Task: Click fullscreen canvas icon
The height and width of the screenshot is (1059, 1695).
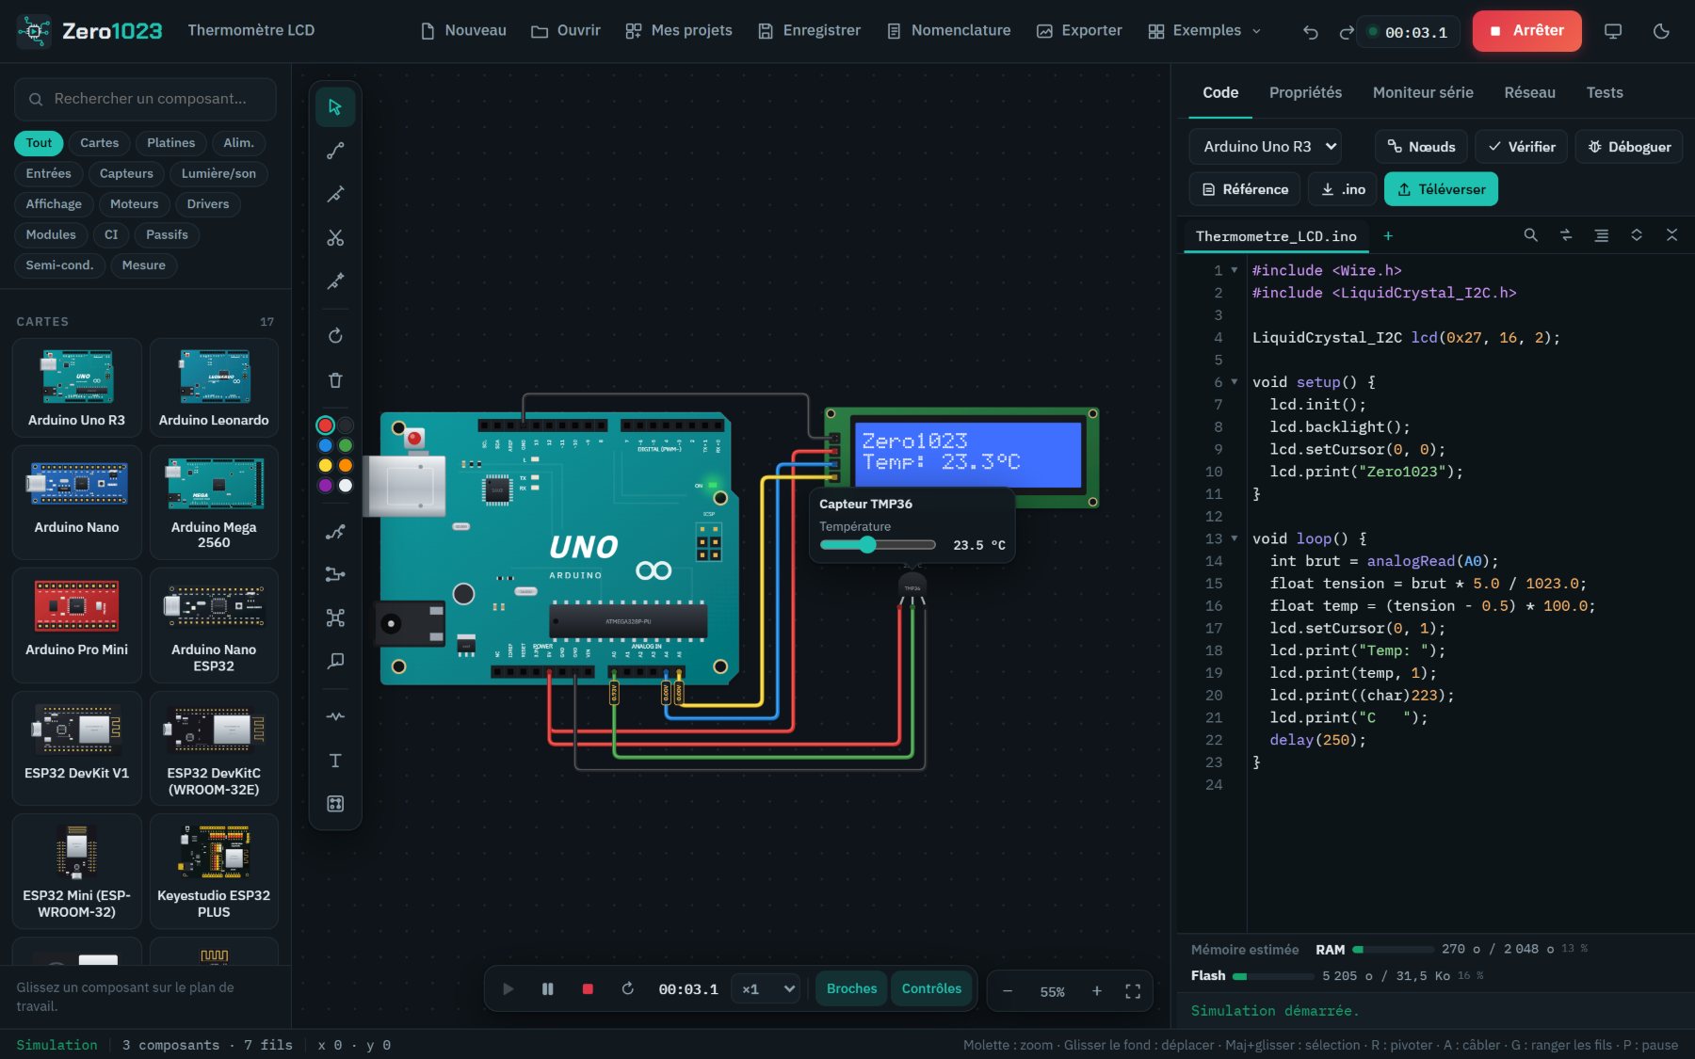Action: coord(1133,991)
